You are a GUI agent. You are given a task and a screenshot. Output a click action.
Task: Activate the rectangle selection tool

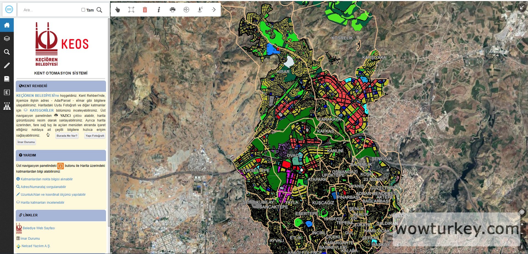pyautogui.click(x=131, y=10)
